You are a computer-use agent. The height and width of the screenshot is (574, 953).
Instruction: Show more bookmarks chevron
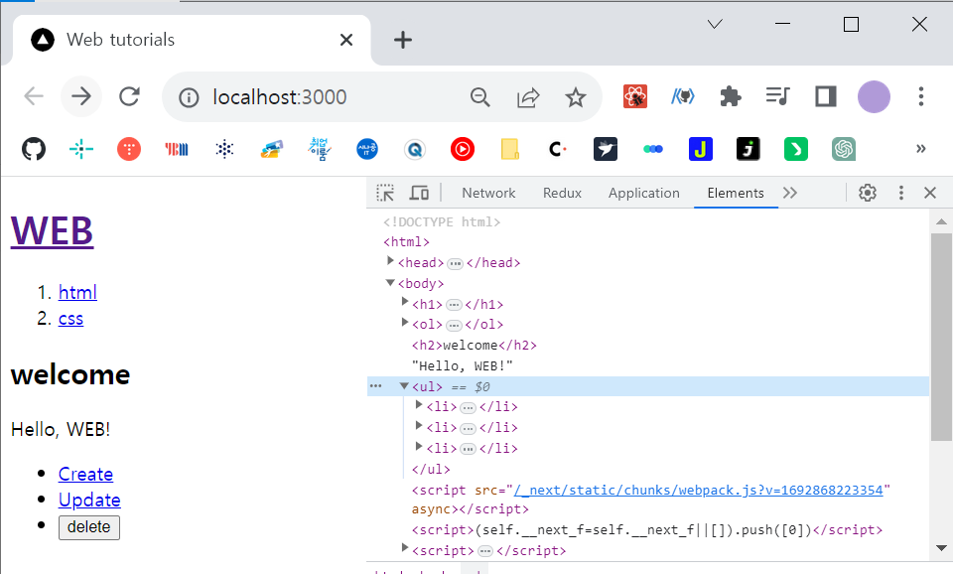(x=921, y=149)
